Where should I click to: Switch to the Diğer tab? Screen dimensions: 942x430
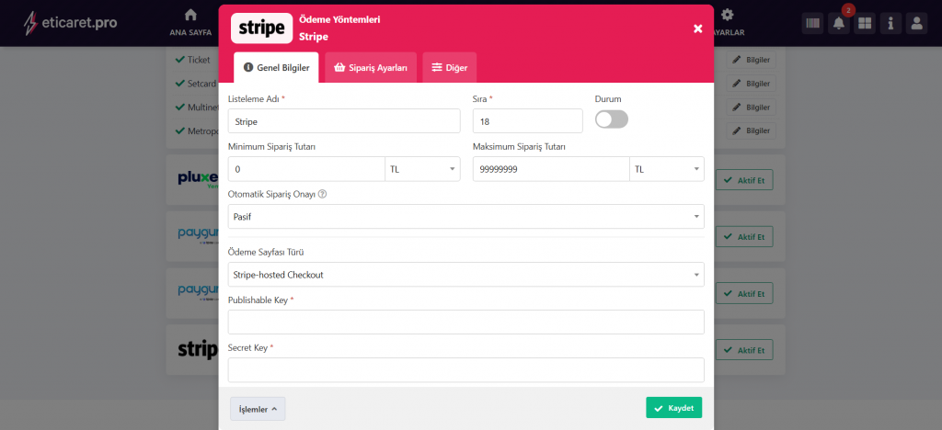(x=449, y=68)
